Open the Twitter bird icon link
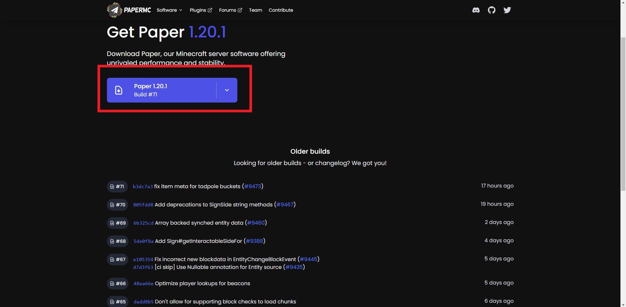This screenshot has width=626, height=307. pyautogui.click(x=507, y=10)
